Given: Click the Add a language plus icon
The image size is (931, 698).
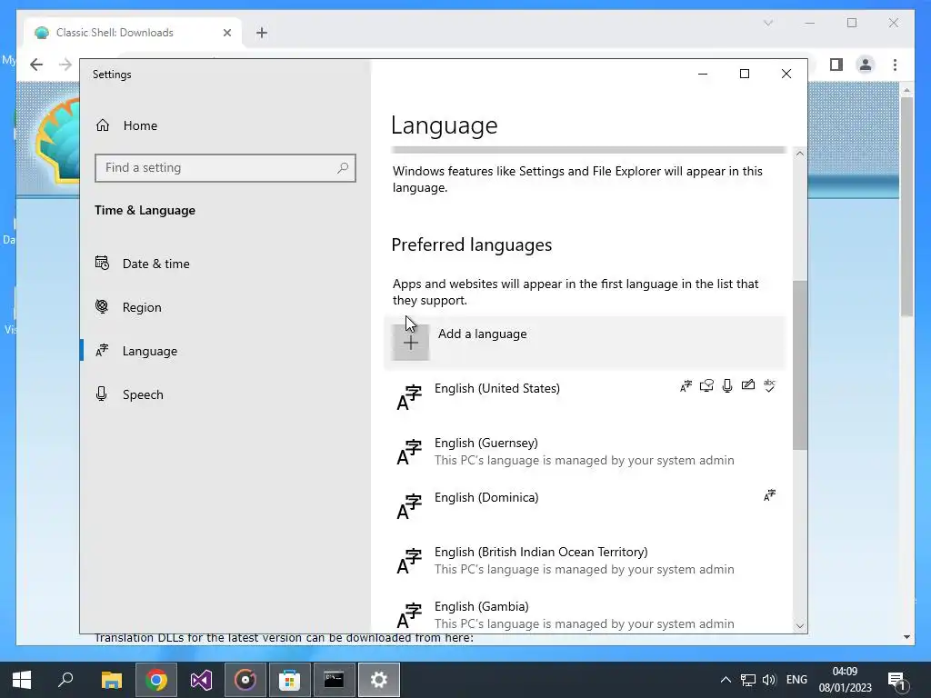Looking at the screenshot, I should pos(410,343).
